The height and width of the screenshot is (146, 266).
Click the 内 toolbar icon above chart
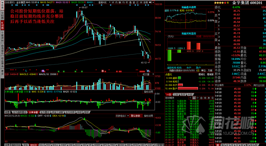tap(116, 2)
